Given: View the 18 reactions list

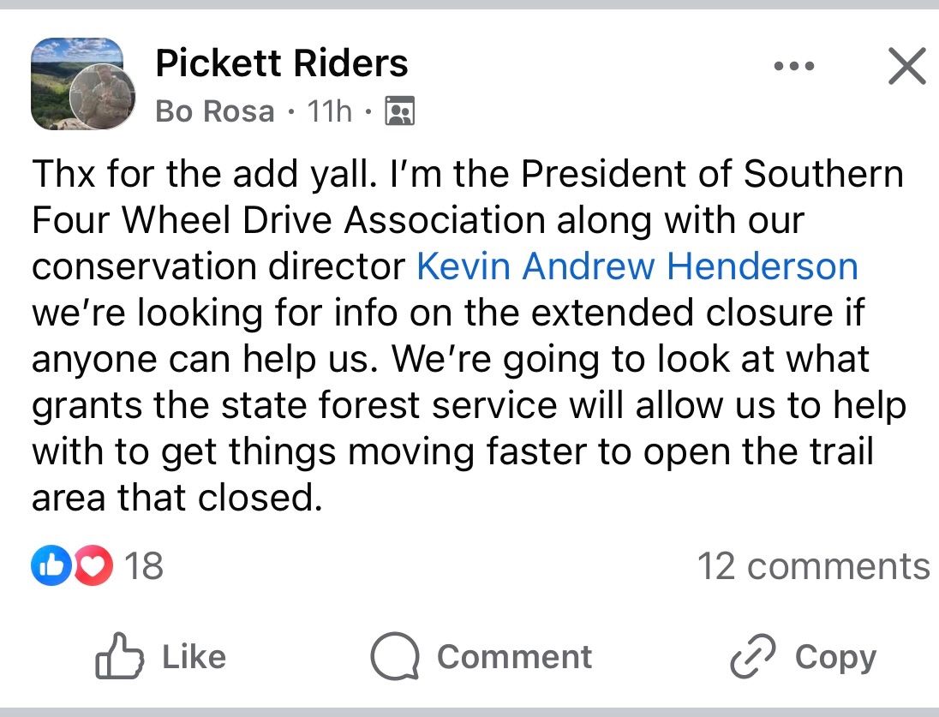Looking at the screenshot, I should tap(144, 566).
